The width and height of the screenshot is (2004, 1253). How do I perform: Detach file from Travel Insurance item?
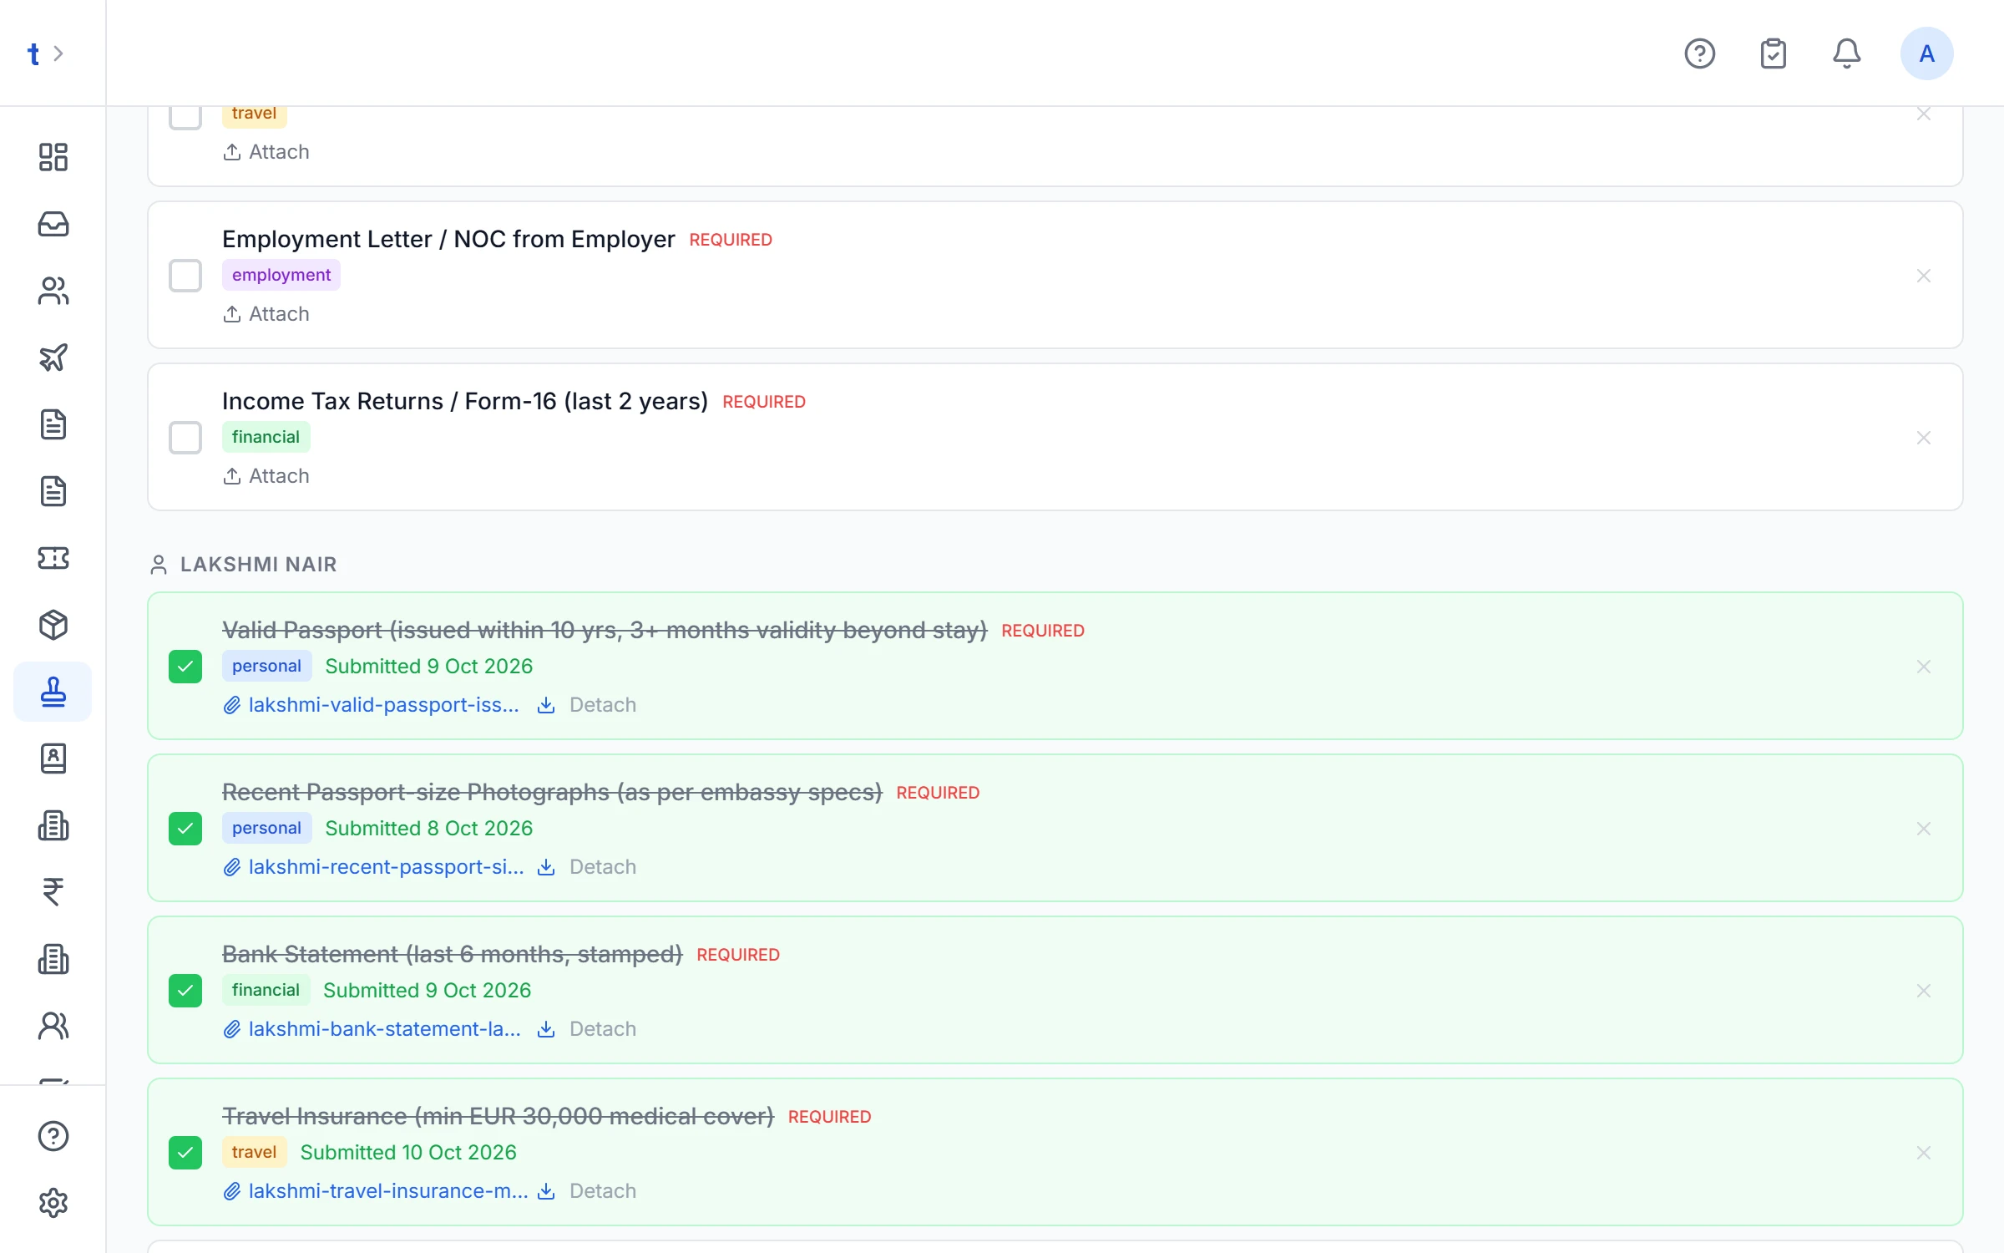pos(603,1191)
